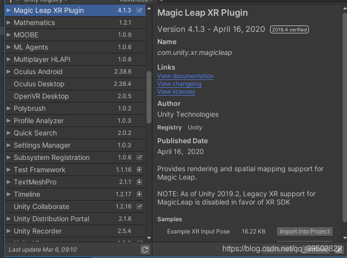Click Last update Mar 6 status text
Image resolution: width=347 pixels, height=258 pixels.
click(x=43, y=250)
